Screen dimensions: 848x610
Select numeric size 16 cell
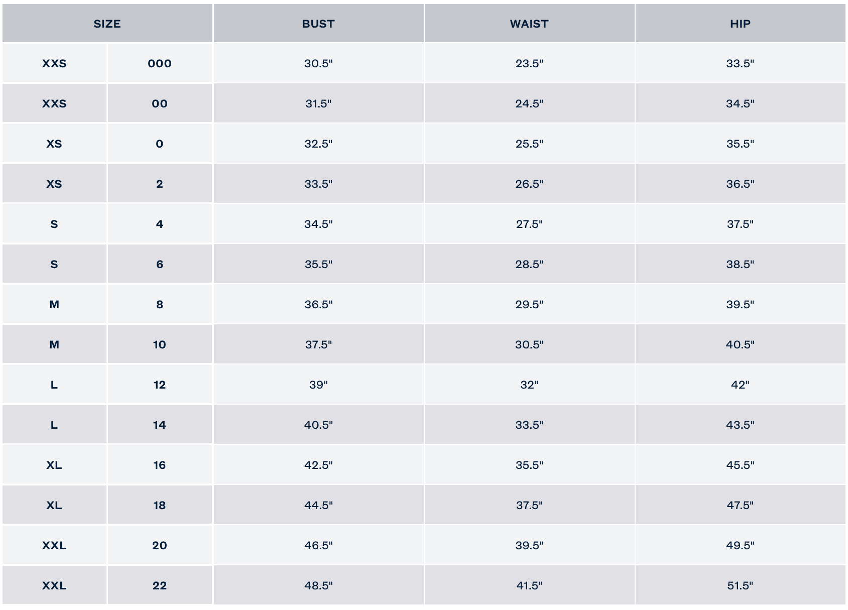tap(160, 465)
